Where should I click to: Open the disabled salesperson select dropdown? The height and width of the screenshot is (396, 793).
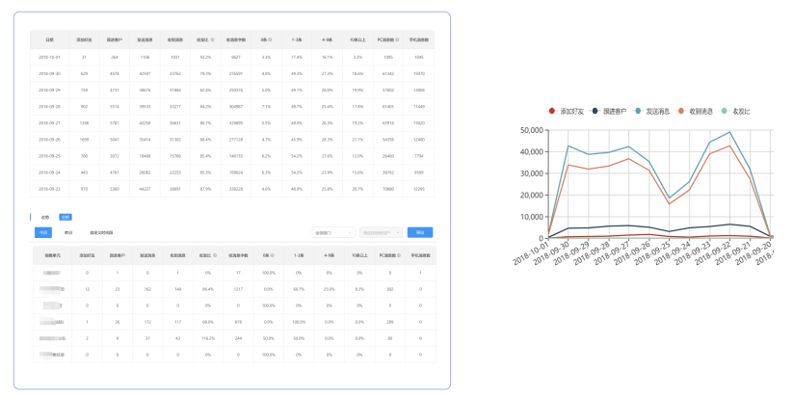pos(382,232)
